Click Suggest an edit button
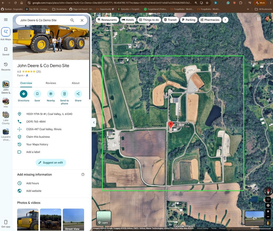 click(51, 163)
